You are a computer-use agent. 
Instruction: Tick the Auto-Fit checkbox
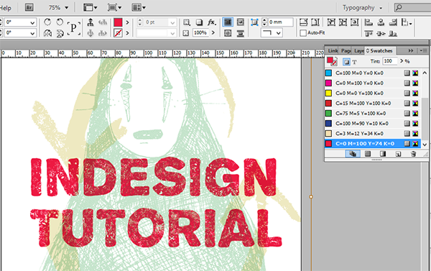pyautogui.click(x=303, y=33)
